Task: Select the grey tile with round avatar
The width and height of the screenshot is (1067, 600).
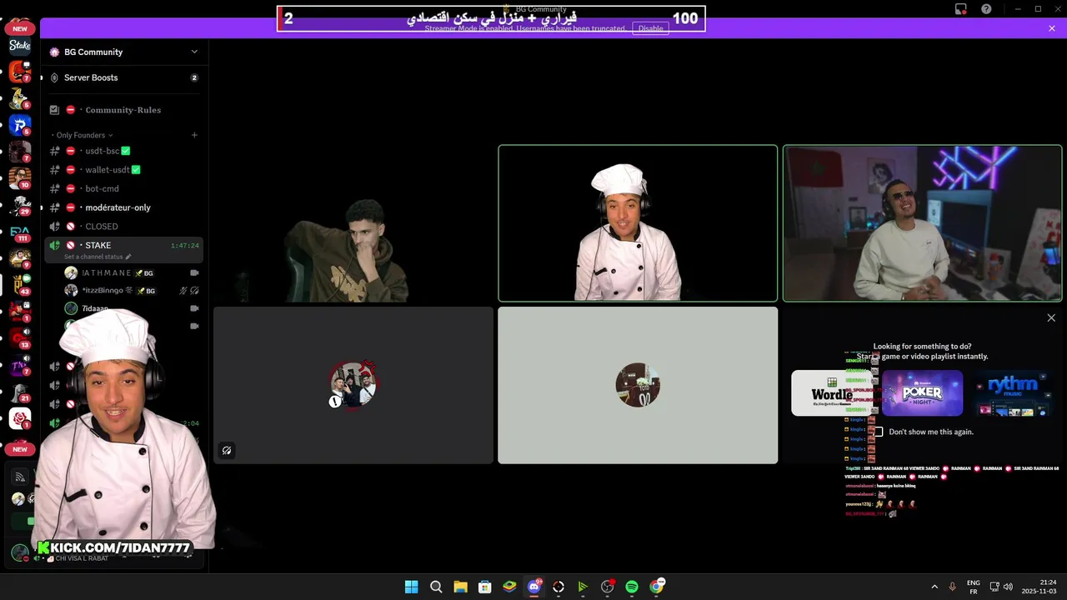Action: click(638, 385)
